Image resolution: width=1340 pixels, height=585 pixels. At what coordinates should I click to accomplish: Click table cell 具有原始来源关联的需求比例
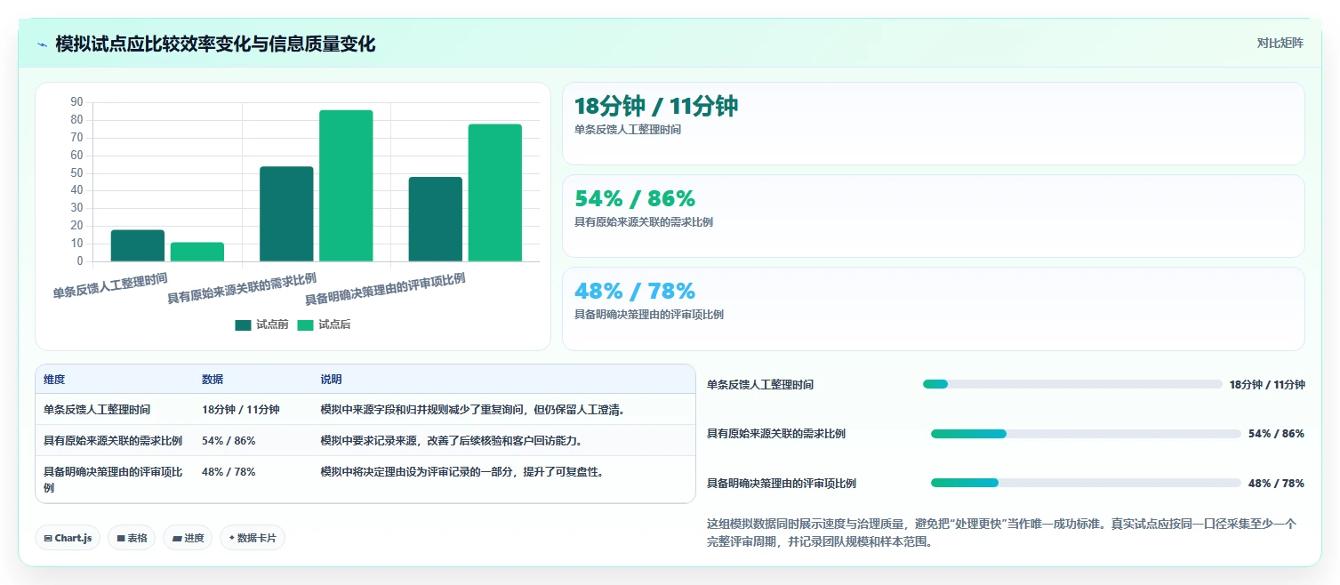pos(113,441)
